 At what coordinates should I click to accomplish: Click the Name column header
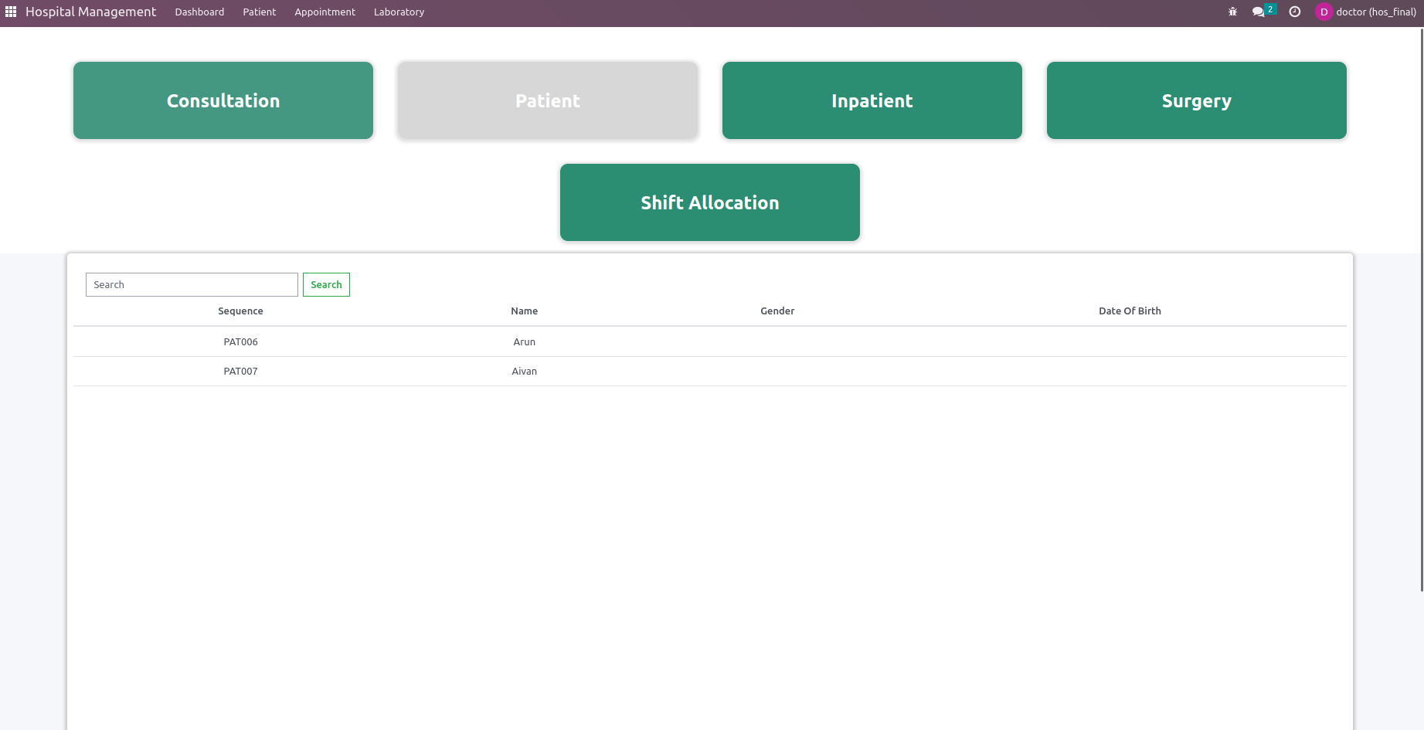click(x=524, y=311)
